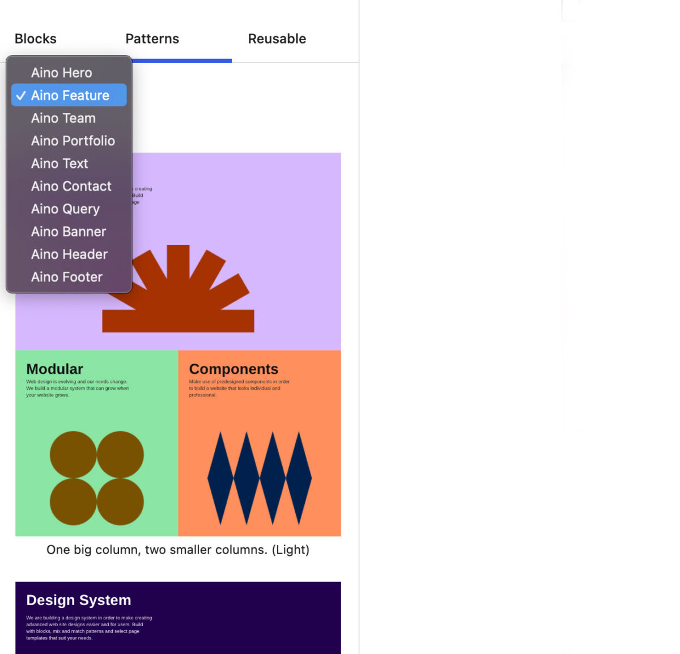The height and width of the screenshot is (654, 680).
Task: Select Aino Team from the category list
Action: pos(63,118)
